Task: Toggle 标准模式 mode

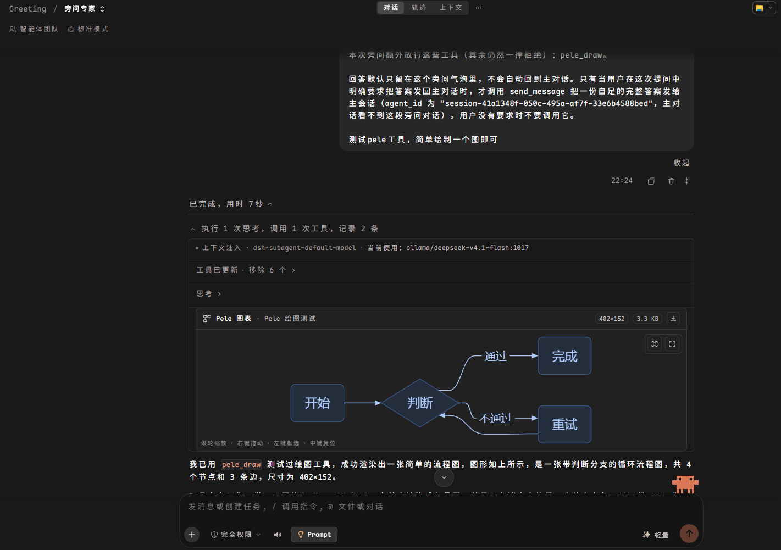Action: tap(88, 29)
